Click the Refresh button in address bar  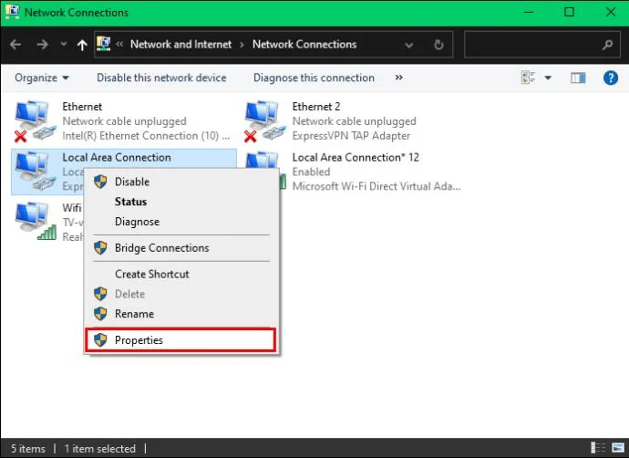pyautogui.click(x=438, y=44)
